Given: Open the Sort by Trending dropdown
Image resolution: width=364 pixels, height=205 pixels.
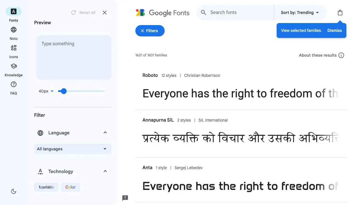Looking at the screenshot, I should (x=299, y=13).
